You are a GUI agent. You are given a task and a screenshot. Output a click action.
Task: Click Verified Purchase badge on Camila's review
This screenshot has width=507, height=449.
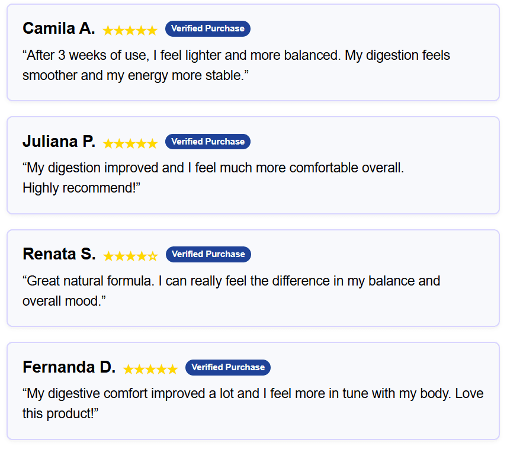tap(208, 29)
